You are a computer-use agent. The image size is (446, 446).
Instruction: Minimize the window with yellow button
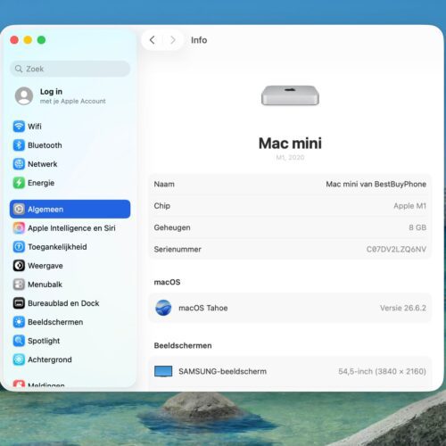(28, 40)
